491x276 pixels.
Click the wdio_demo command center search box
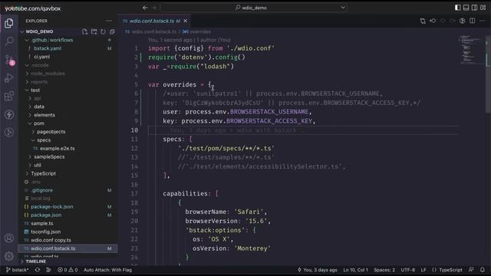point(254,8)
